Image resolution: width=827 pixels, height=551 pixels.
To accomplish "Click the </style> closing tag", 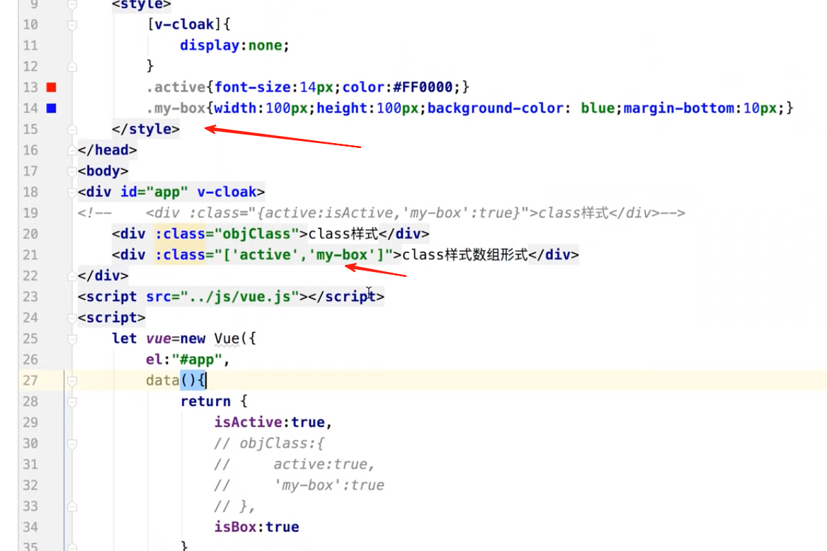I will pyautogui.click(x=146, y=130).
